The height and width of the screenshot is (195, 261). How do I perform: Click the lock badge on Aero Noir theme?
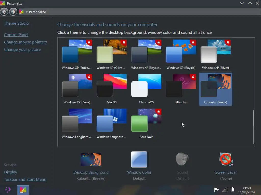[x=159, y=111]
